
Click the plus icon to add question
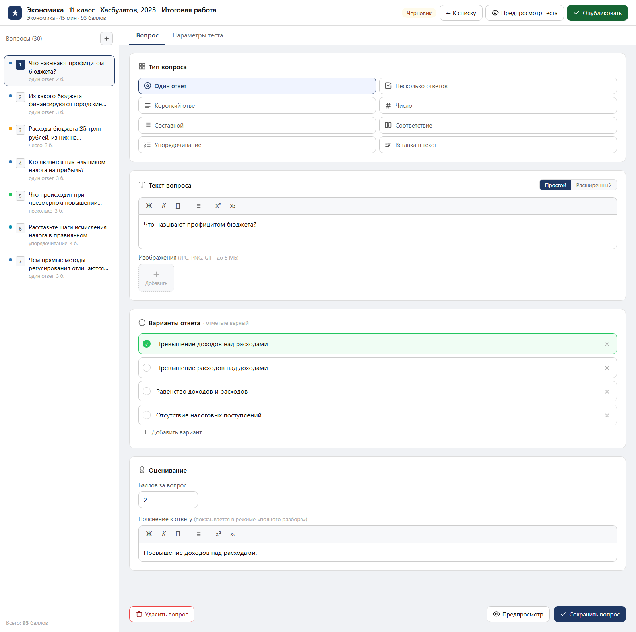[x=106, y=39]
